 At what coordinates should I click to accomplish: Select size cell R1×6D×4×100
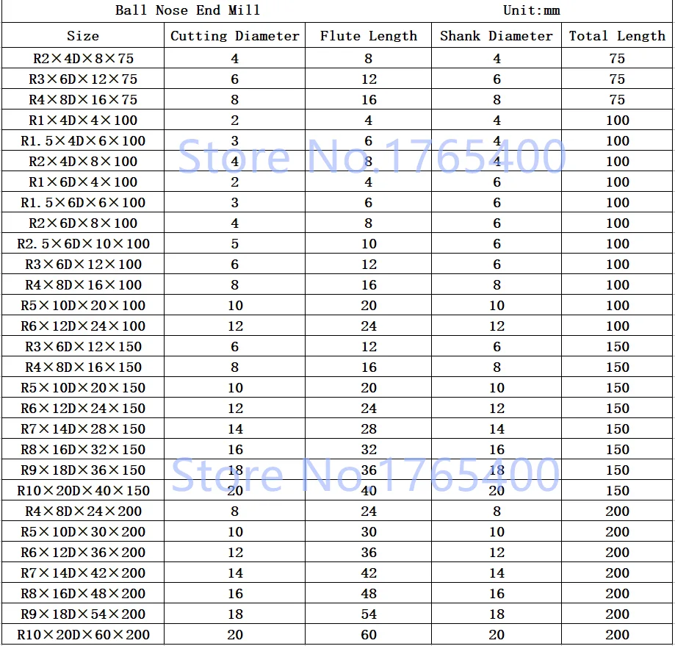tap(83, 182)
